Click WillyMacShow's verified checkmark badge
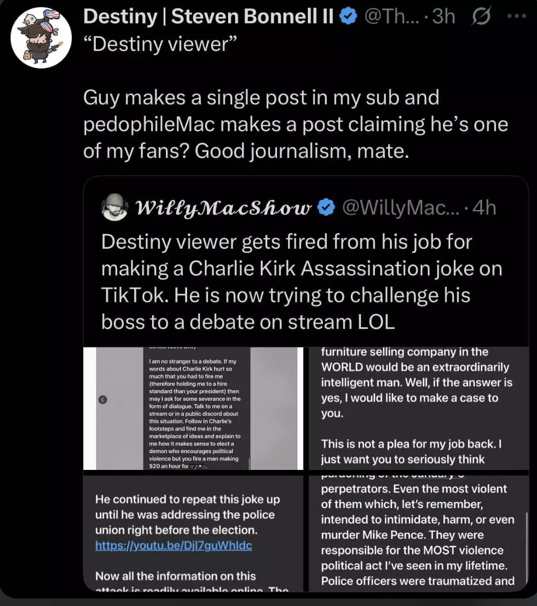 [326, 207]
